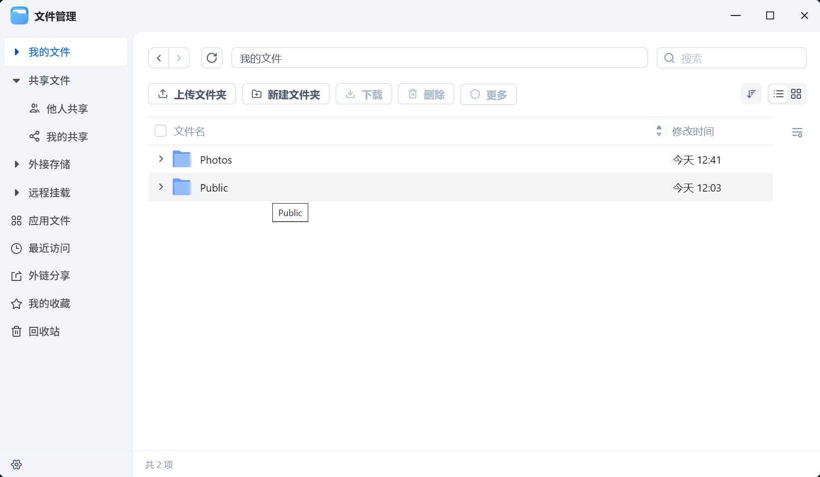Close the 文件管理 window
Viewport: 820px width, 477px height.
coord(805,15)
